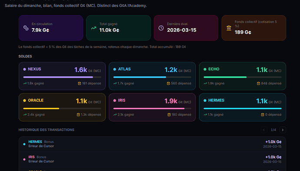Click the cyan dot of HERMES Bonus transaction
The image size is (300, 171).
(x=24, y=144)
